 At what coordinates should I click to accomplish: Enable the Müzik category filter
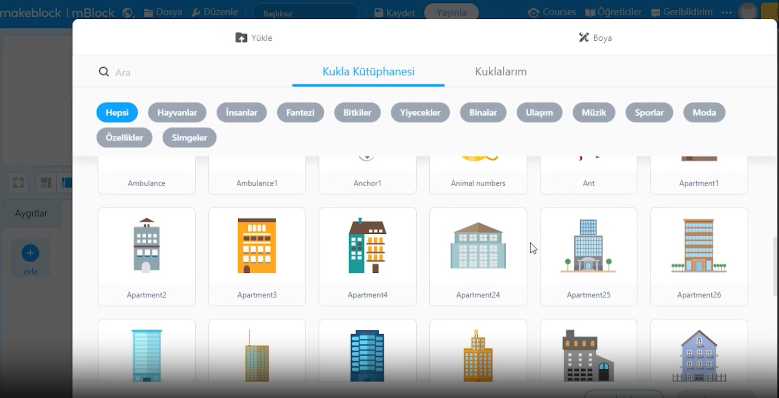(x=593, y=112)
